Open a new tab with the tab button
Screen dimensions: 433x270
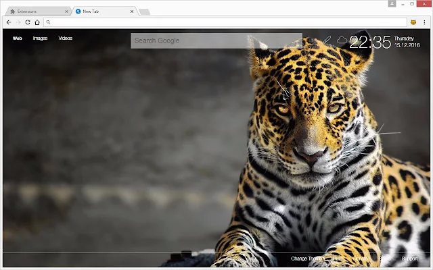[x=144, y=11]
